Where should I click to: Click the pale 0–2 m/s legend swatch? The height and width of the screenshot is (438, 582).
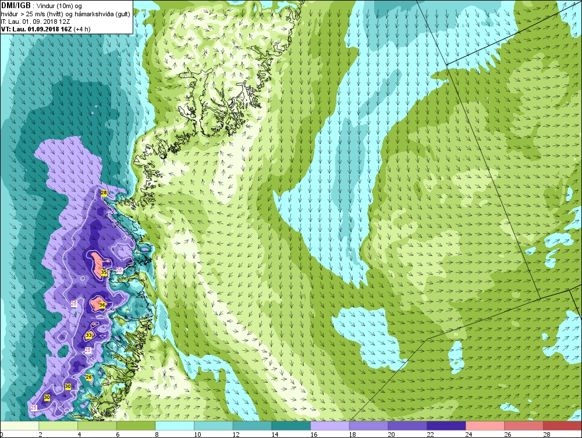coord(19,425)
